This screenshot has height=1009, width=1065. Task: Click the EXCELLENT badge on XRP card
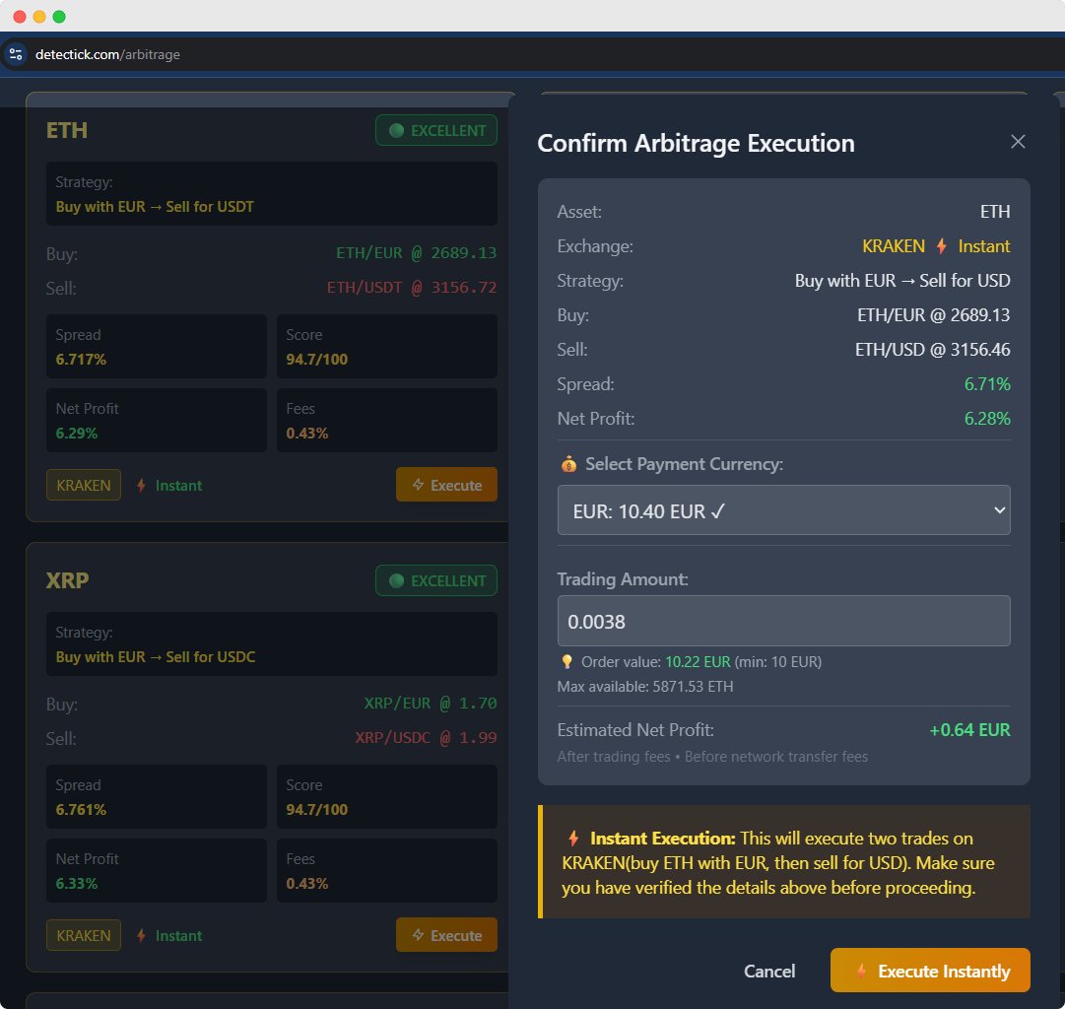[436, 581]
